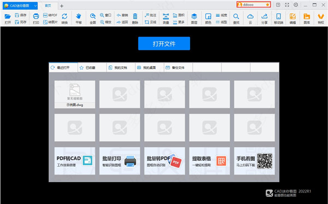
Task: Expand 更多 for more measure tools
Action: pyautogui.click(x=179, y=22)
